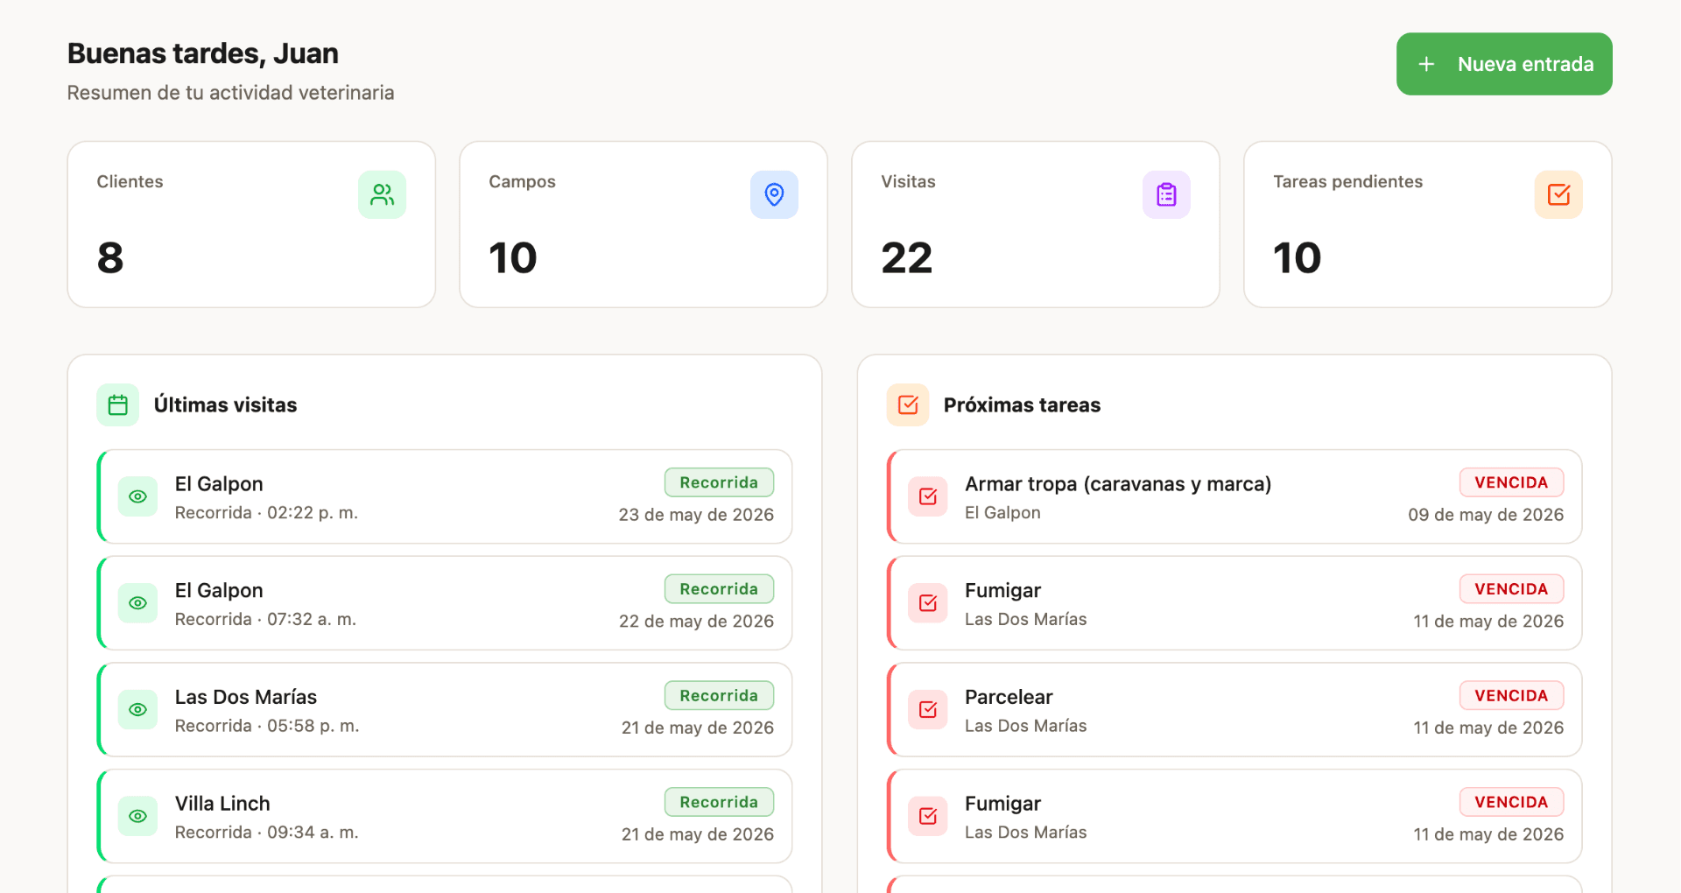Image resolution: width=1681 pixels, height=893 pixels.
Task: Click the eye icon on El Galpon 07:32 a. m. visit
Action: [x=137, y=603]
